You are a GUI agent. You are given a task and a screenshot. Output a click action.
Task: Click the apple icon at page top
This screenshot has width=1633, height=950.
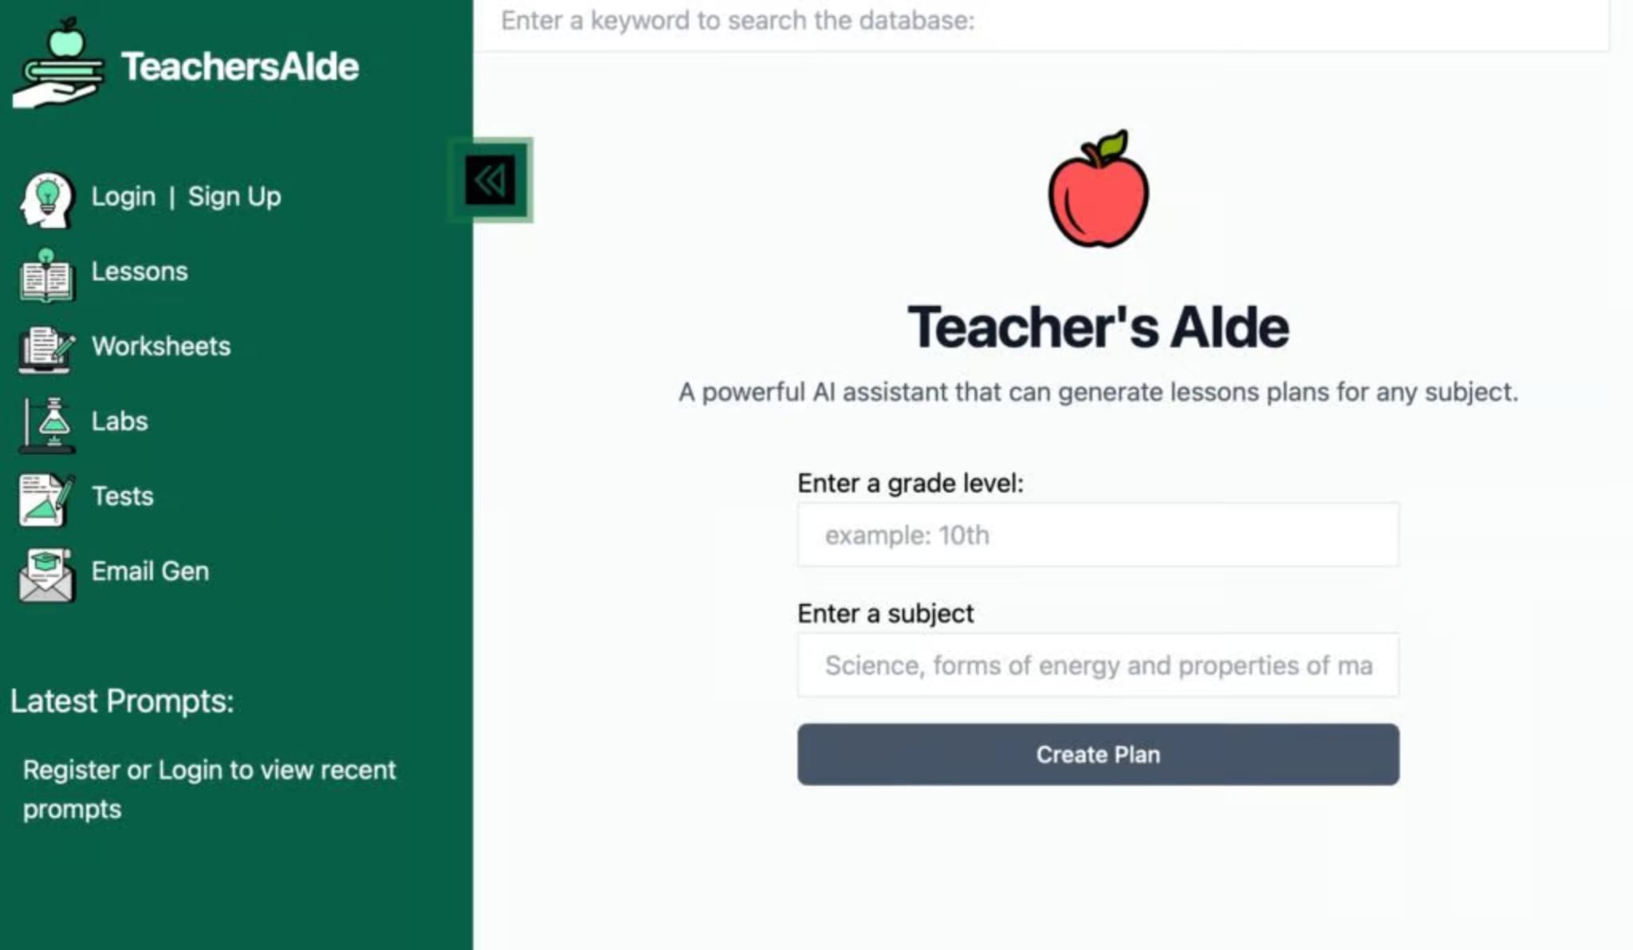[x=1097, y=189]
